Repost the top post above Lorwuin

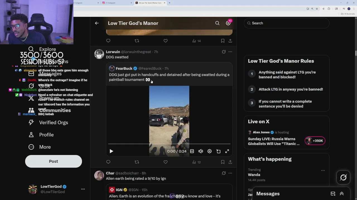pyautogui.click(x=137, y=41)
